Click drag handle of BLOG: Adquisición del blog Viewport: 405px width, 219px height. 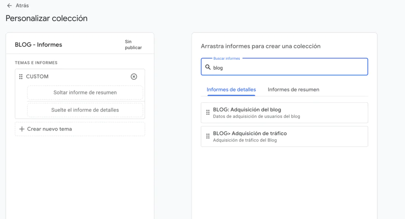click(208, 112)
